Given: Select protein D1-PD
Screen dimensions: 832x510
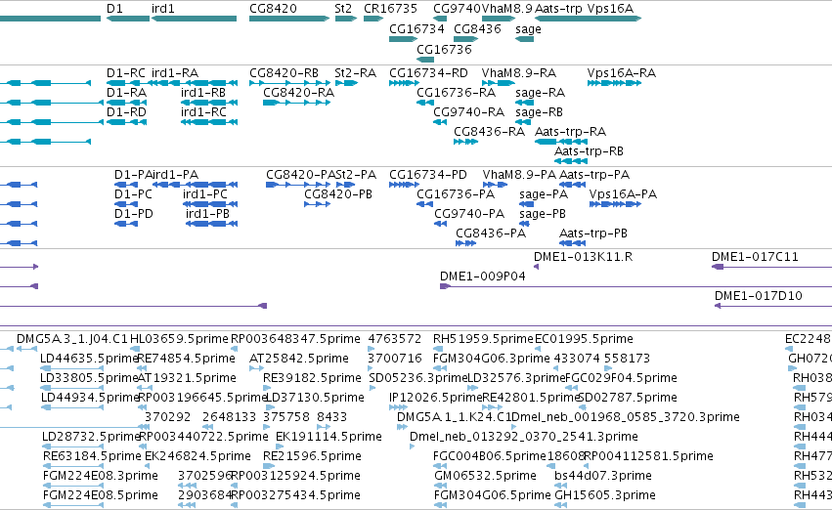Looking at the screenshot, I should tap(126, 224).
